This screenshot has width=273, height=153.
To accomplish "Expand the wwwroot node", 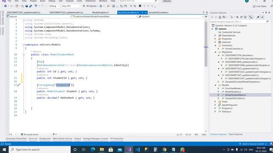I will point(215,42).
